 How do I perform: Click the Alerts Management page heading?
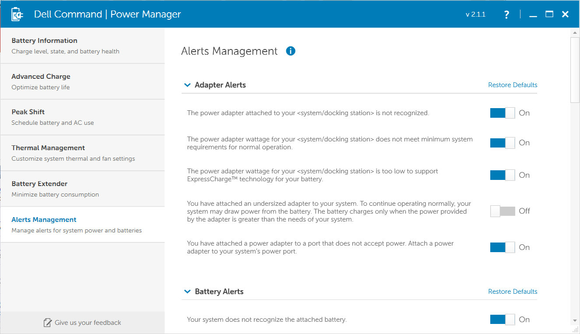point(229,51)
